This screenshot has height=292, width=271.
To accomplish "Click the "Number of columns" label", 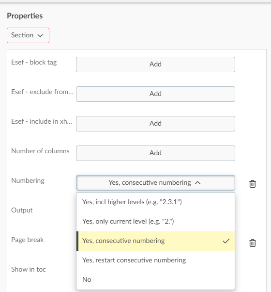I will point(40,151).
